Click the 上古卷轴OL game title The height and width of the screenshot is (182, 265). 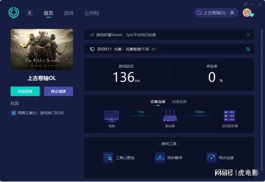pyautogui.click(x=42, y=78)
